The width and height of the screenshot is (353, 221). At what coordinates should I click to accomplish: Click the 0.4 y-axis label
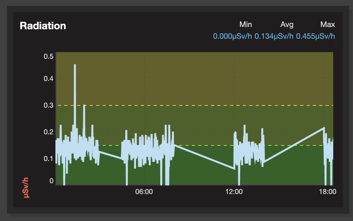tap(48, 79)
